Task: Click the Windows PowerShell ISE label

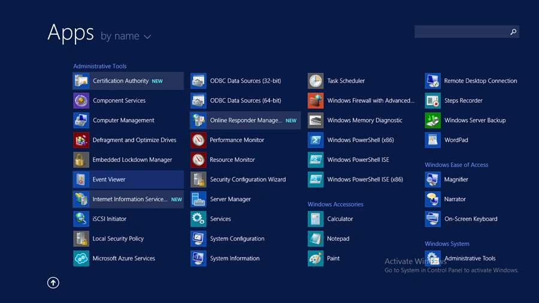Action: click(x=358, y=160)
